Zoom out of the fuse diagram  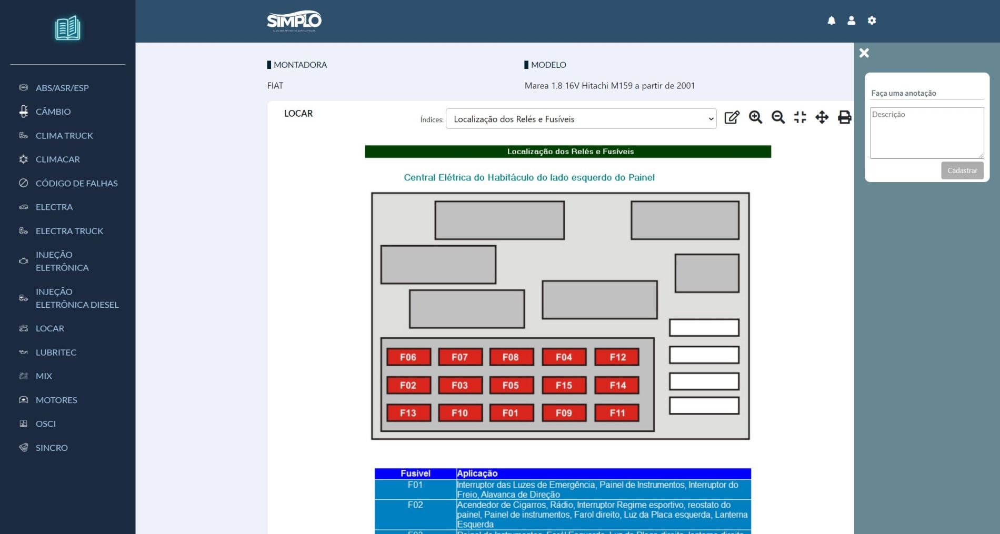(x=778, y=117)
